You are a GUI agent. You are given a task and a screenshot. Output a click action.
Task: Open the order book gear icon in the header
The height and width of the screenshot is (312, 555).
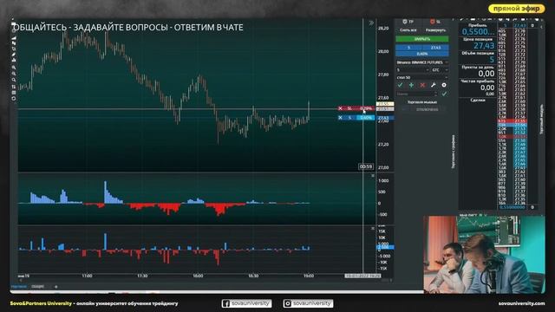pyautogui.click(x=532, y=25)
